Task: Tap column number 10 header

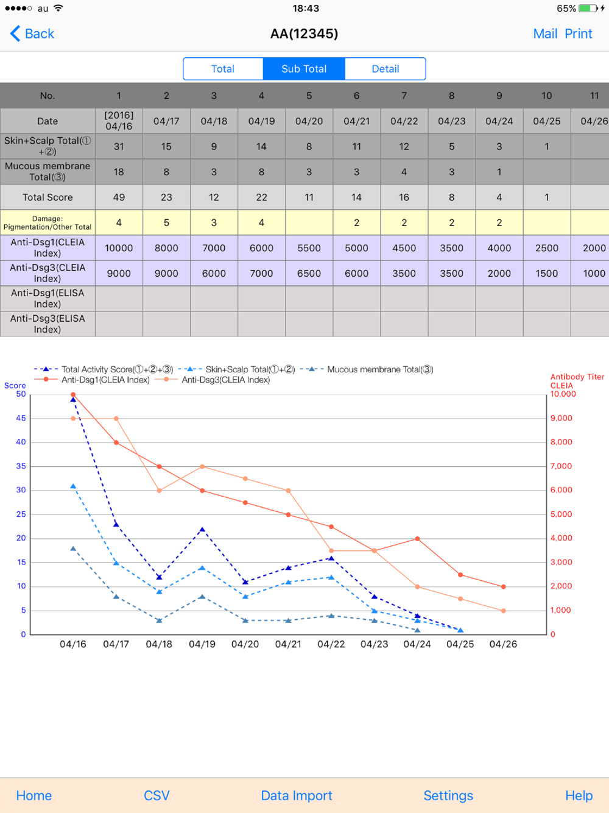Action: pos(547,96)
